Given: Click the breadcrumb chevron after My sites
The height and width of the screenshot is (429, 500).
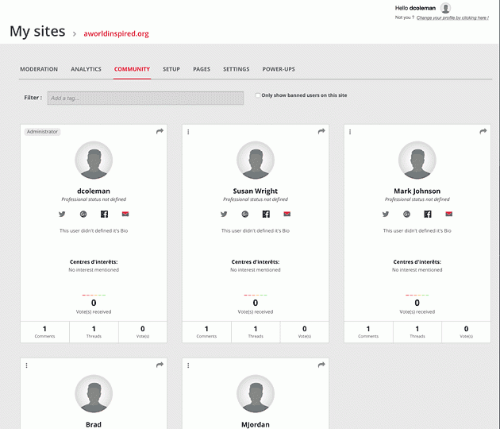Looking at the screenshot, I should pyautogui.click(x=75, y=34).
